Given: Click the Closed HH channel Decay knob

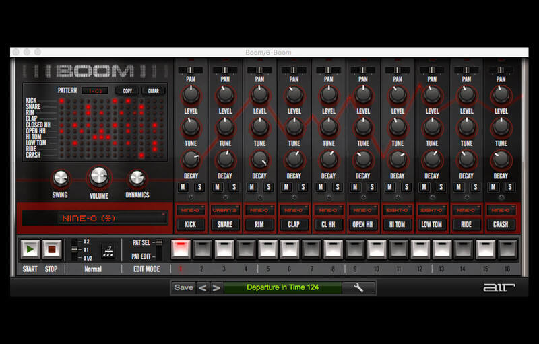Looking at the screenshot, I should [329, 160].
